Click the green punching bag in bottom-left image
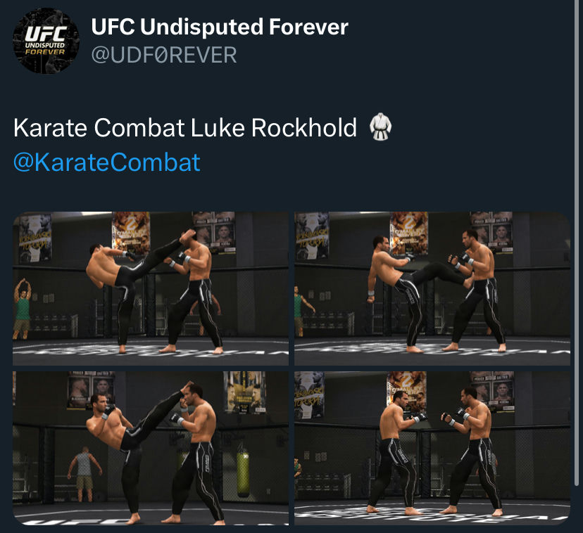Image resolution: width=583 pixels, height=533 pixels. click(x=244, y=472)
